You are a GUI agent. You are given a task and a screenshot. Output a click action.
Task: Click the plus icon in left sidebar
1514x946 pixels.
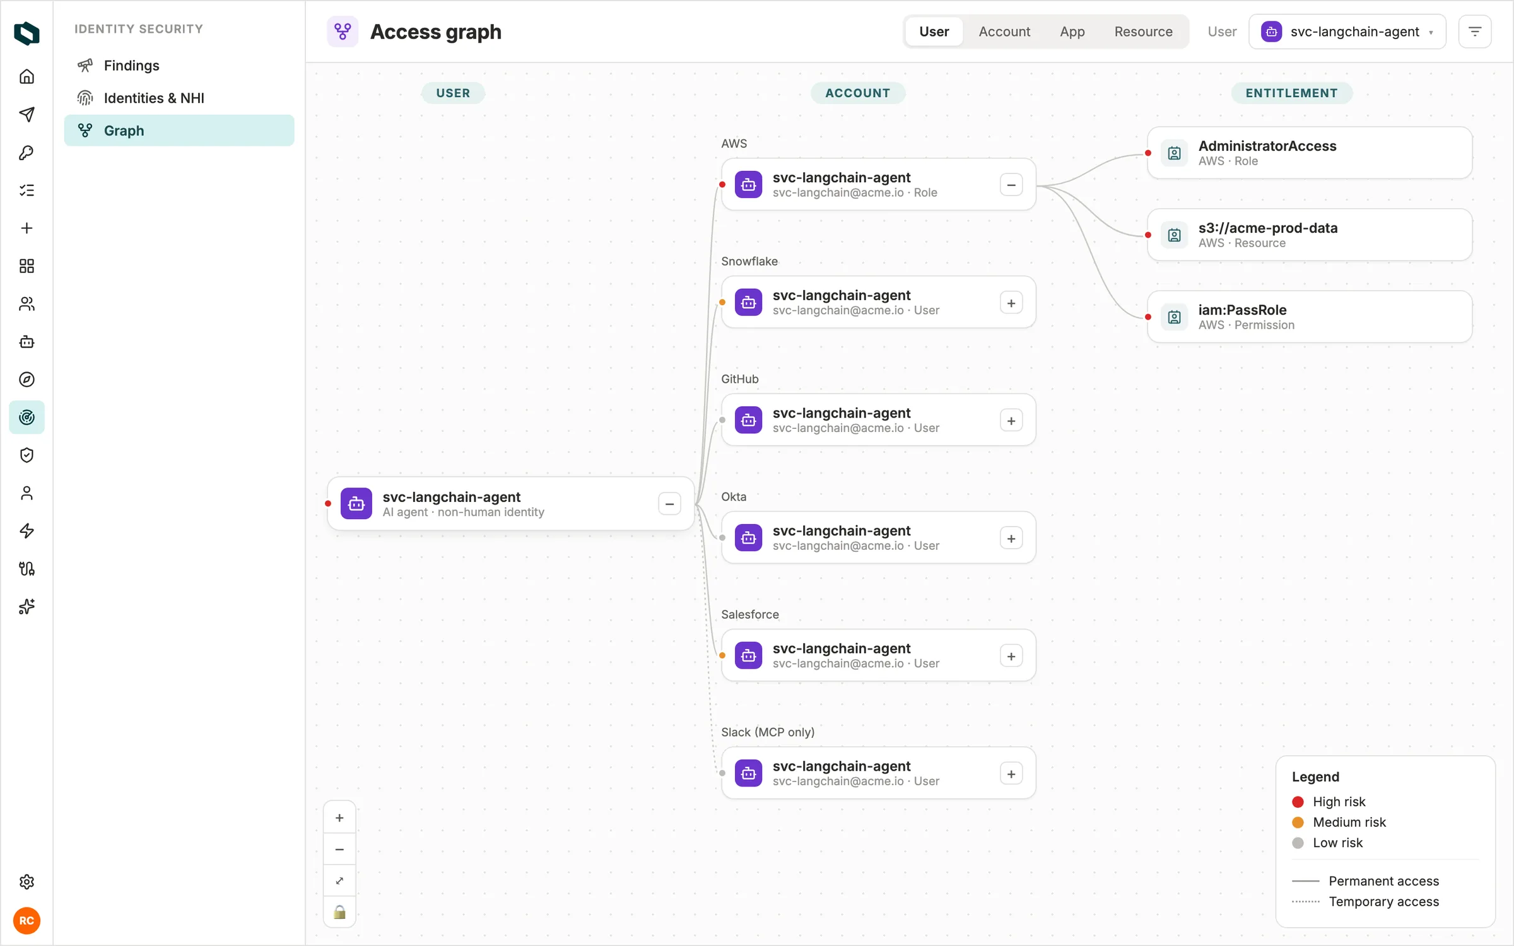click(26, 228)
